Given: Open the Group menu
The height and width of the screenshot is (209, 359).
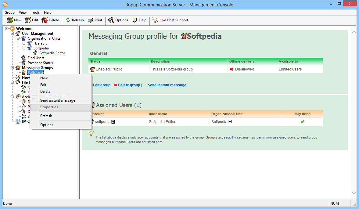Looking at the screenshot, I should pos(10,13).
